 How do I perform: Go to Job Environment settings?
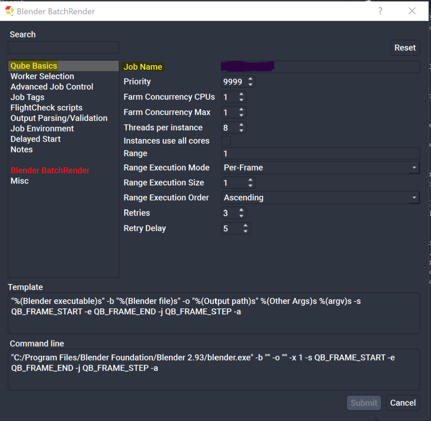[x=42, y=129]
